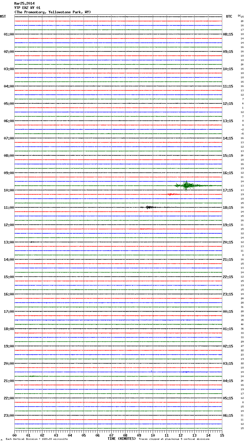Click the Promontory, Yellowstone Park location text
This screenshot has width=245, height=443.
(x=52, y=12)
